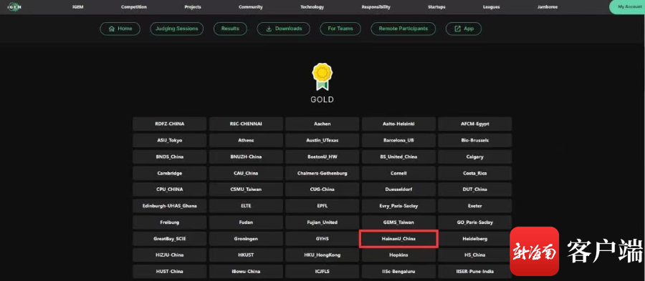The image size is (645, 281).
Task: Launch App with the external-link icon
Action: click(x=464, y=29)
